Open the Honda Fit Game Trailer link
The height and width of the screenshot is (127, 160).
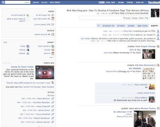[22, 67]
